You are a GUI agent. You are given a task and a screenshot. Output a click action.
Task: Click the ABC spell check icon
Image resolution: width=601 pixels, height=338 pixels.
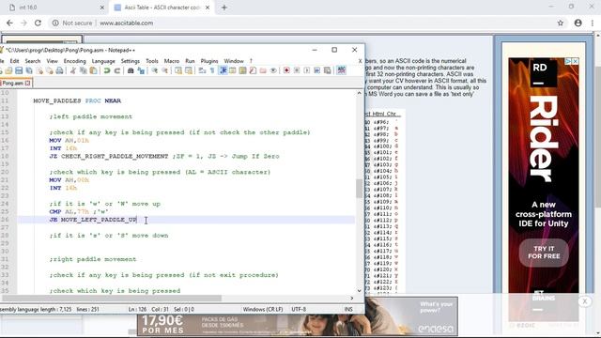pyautogui.click(x=341, y=70)
